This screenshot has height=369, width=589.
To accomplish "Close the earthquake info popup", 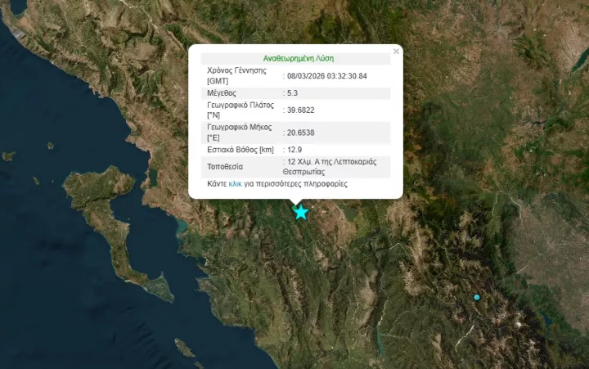I will [397, 52].
